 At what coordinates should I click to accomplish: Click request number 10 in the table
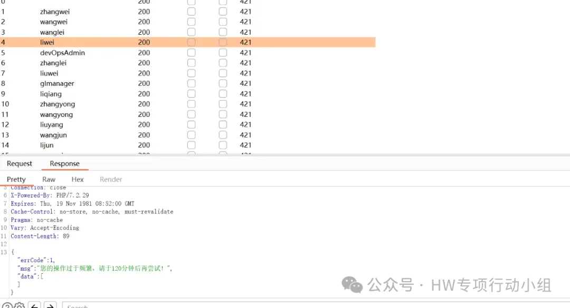point(5,104)
